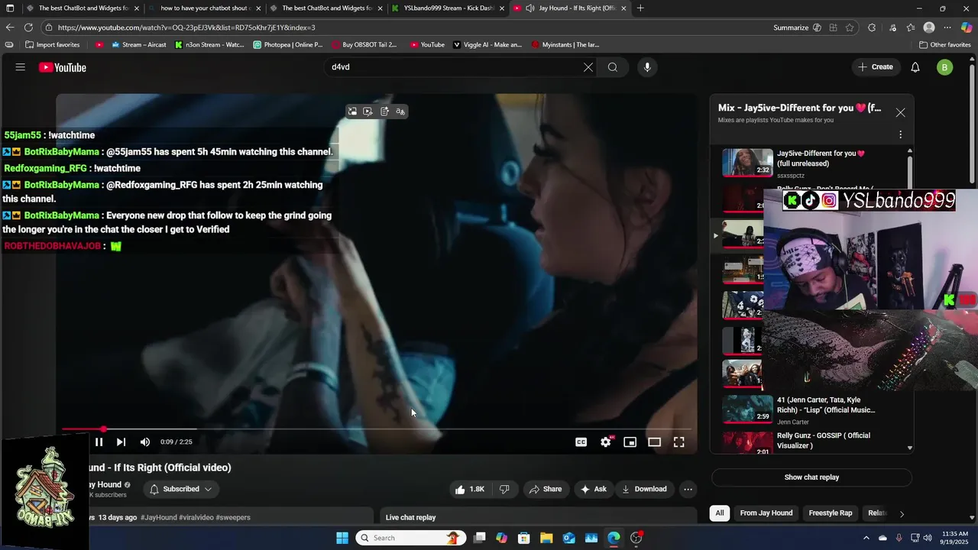Open Other favorites folder
978x550 pixels.
[944, 45]
